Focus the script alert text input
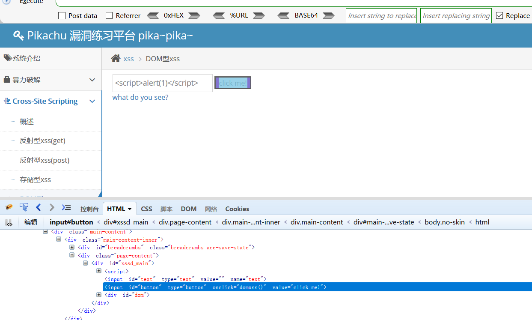The image size is (532, 320). click(163, 83)
